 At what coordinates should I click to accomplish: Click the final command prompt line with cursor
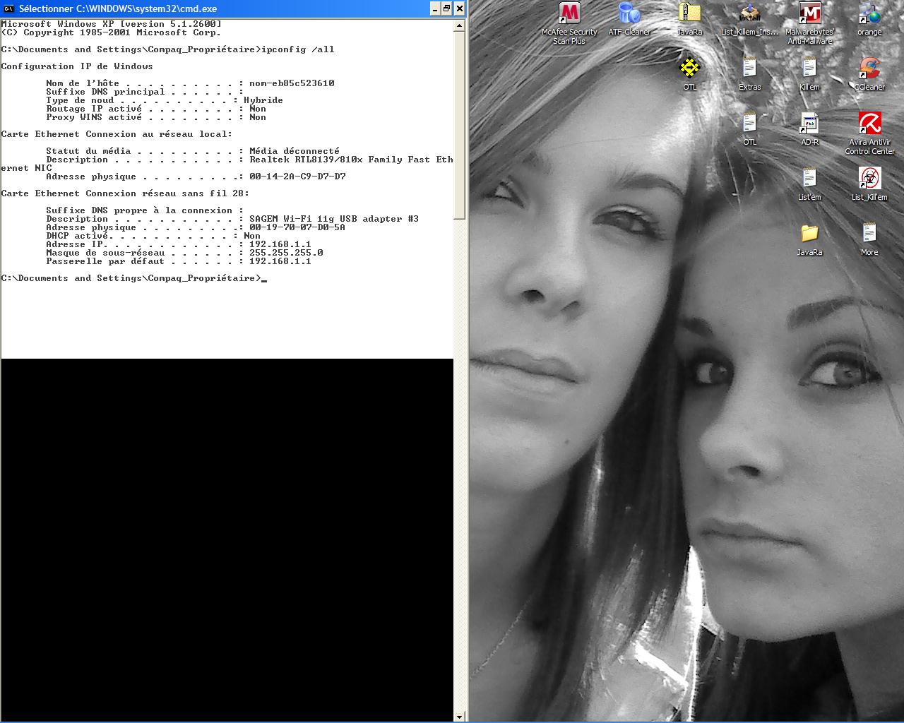click(x=134, y=278)
